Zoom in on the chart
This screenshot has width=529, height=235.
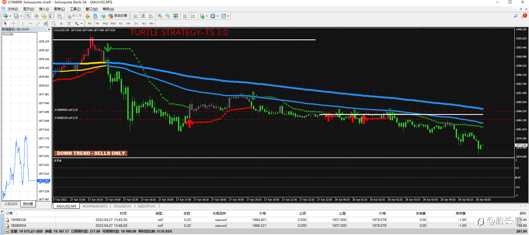[x=160, y=16]
